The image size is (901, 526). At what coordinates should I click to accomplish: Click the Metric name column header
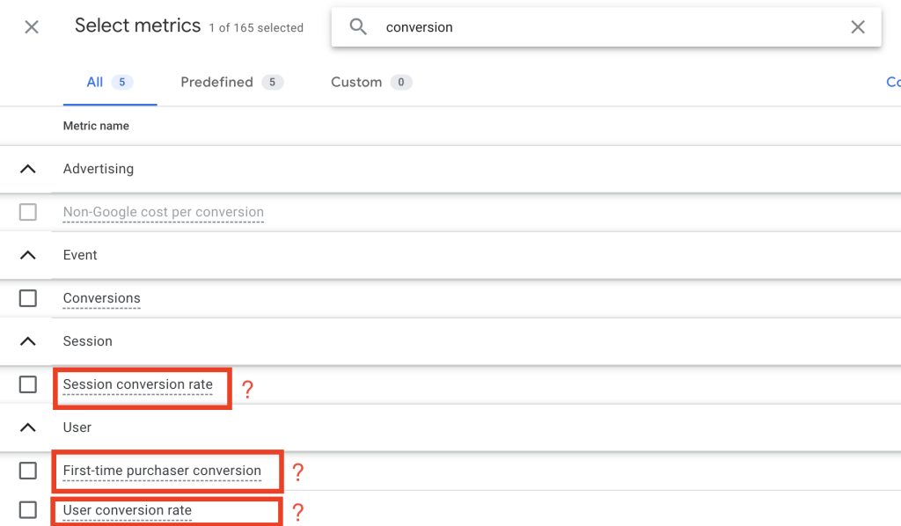click(x=96, y=126)
